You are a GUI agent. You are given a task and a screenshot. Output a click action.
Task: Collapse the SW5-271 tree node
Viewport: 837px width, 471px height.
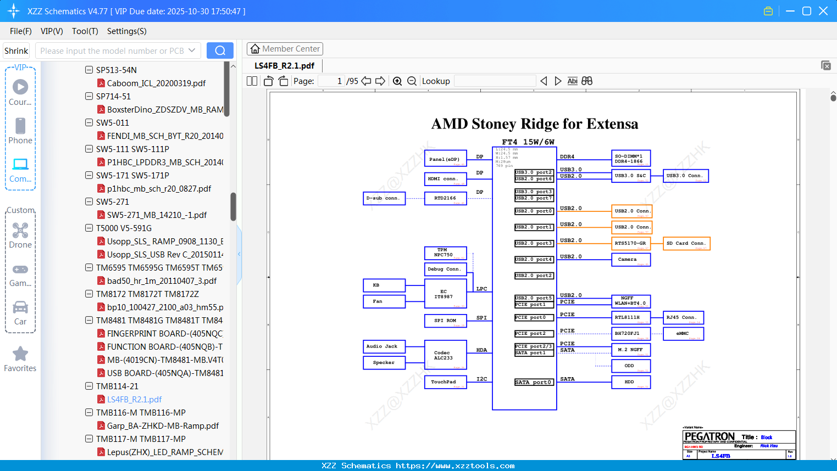click(89, 201)
